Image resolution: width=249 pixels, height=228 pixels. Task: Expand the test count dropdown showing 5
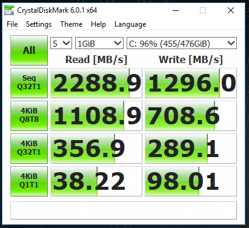pos(61,43)
